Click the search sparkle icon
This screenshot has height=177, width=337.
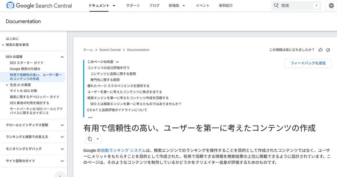[x=276, y=6]
